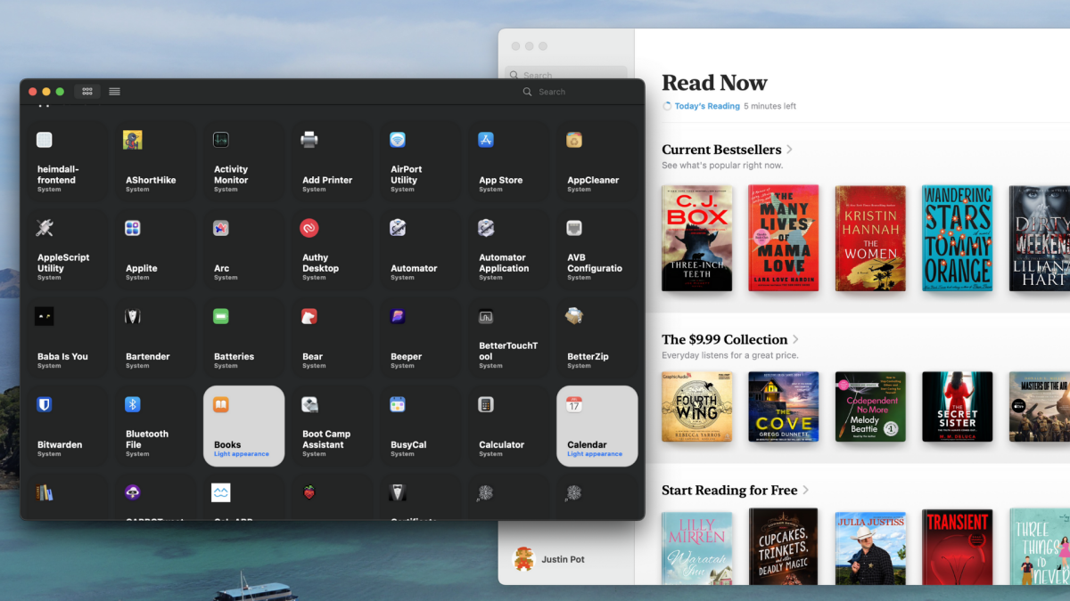Click the Authy Desktop icon

(x=309, y=229)
